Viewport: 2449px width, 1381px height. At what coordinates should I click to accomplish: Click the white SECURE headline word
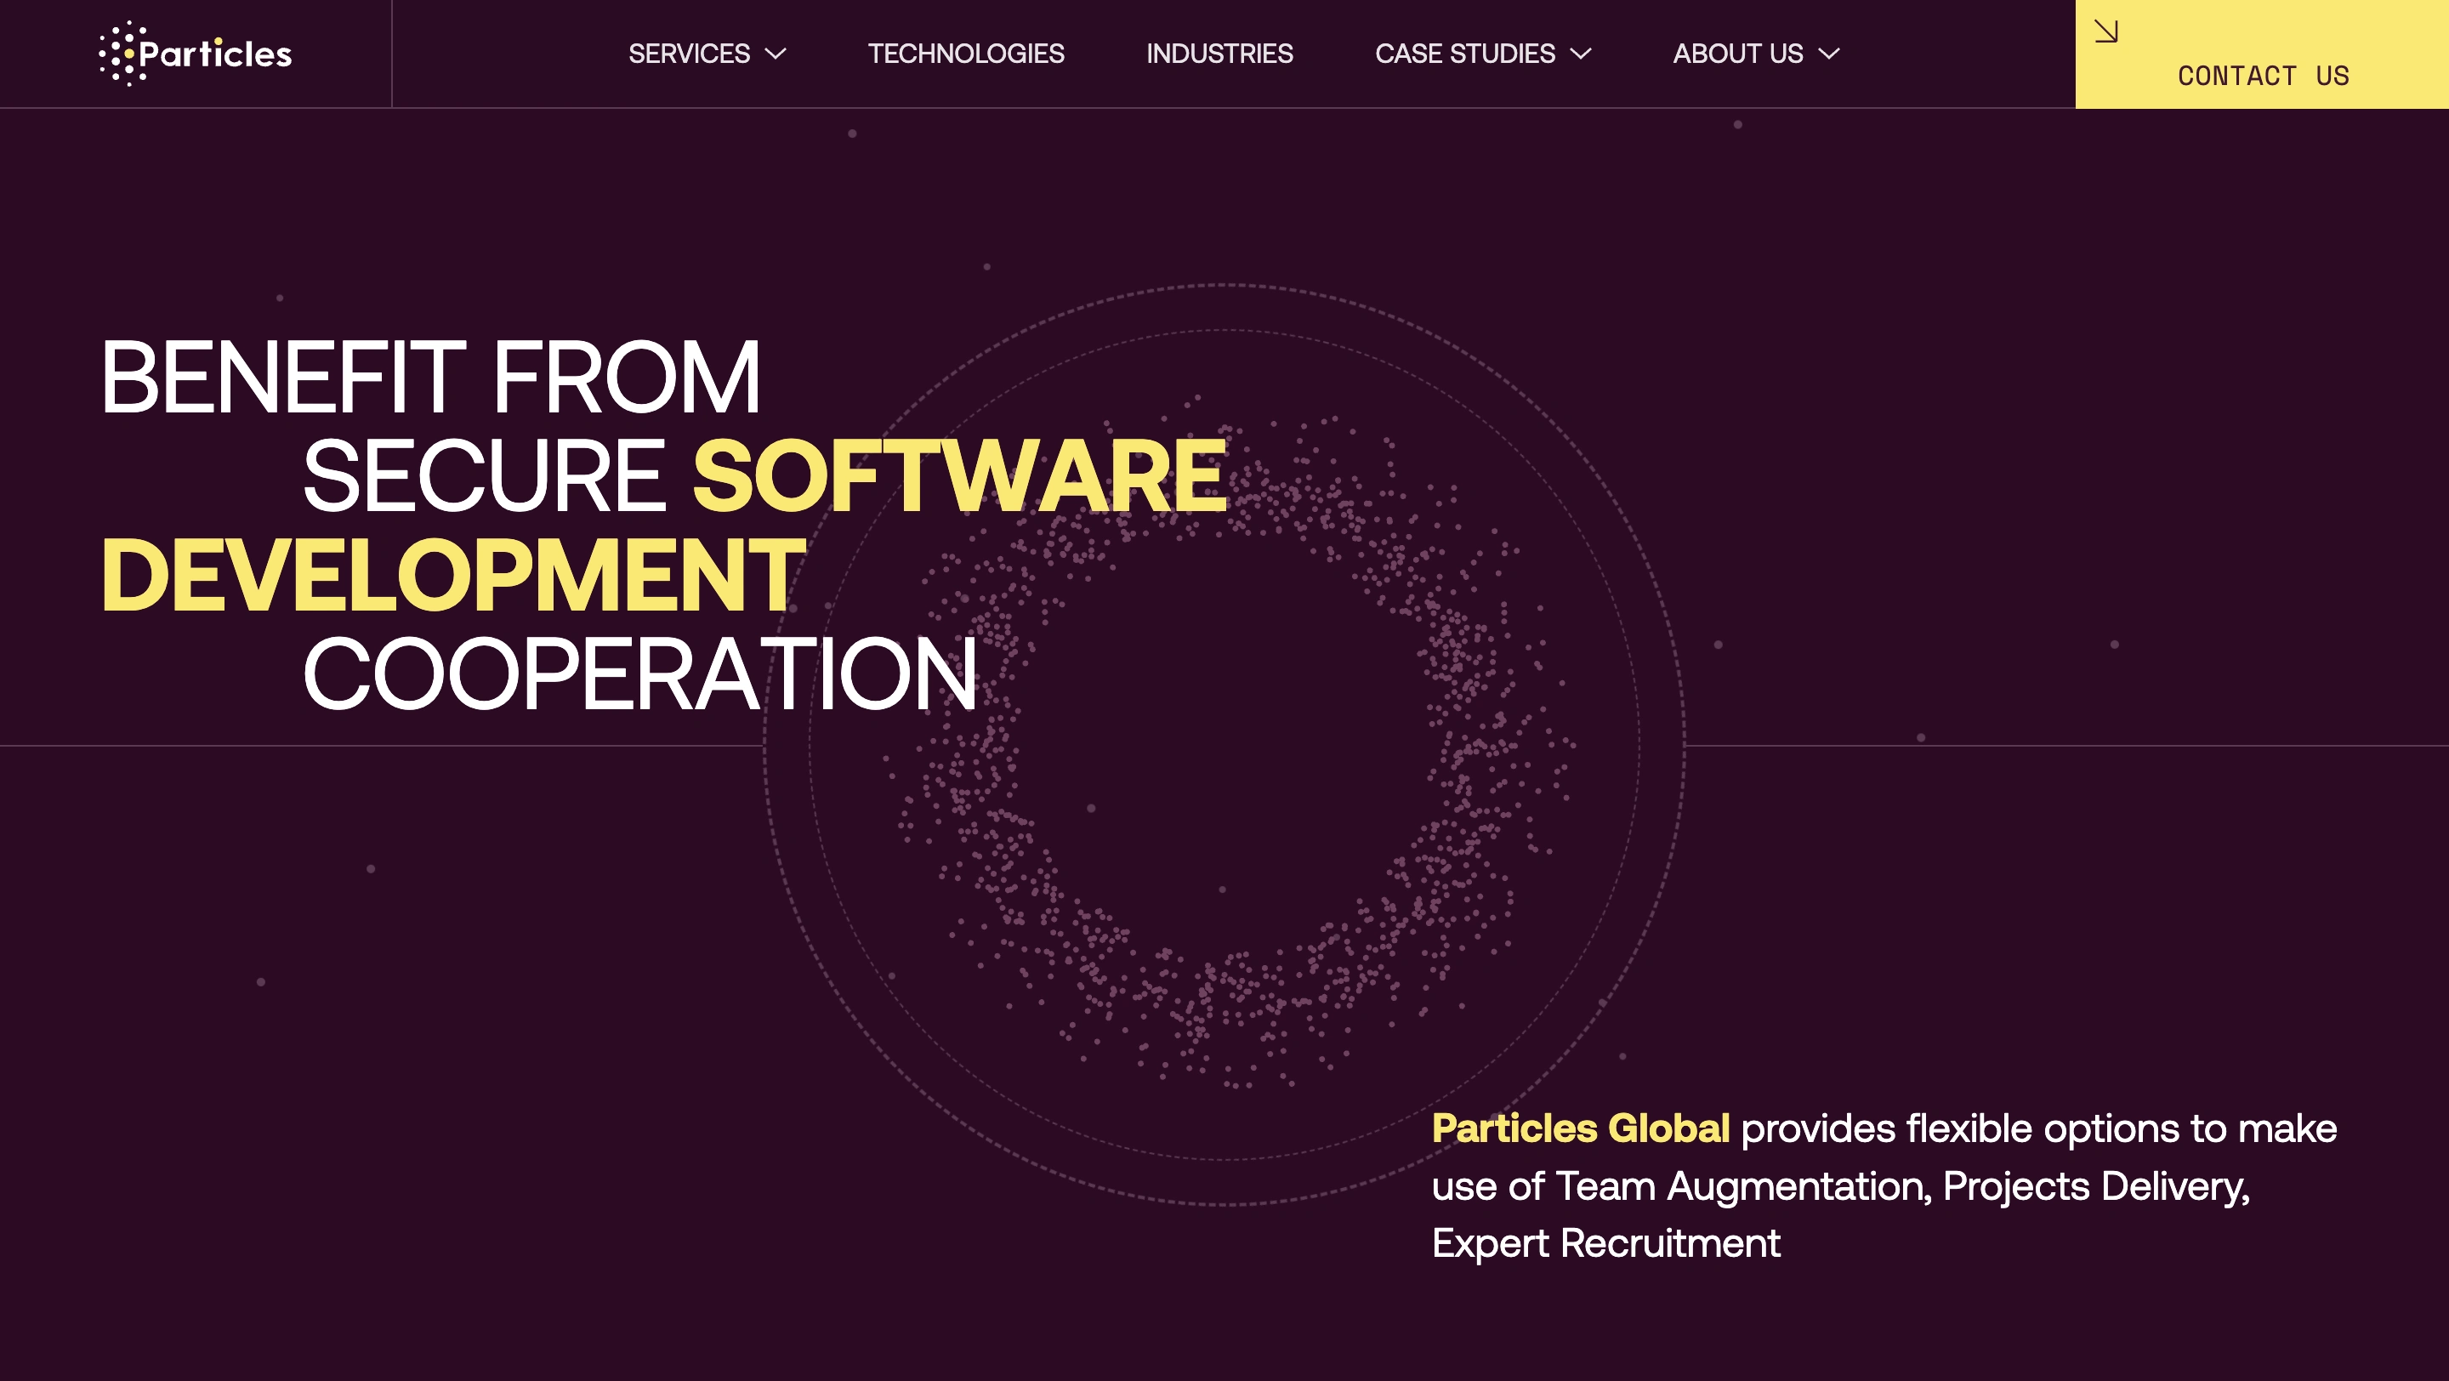tap(484, 476)
